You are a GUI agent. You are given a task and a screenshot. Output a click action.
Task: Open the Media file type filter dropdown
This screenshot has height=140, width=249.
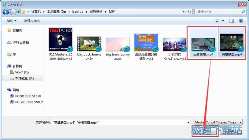pos(218,122)
